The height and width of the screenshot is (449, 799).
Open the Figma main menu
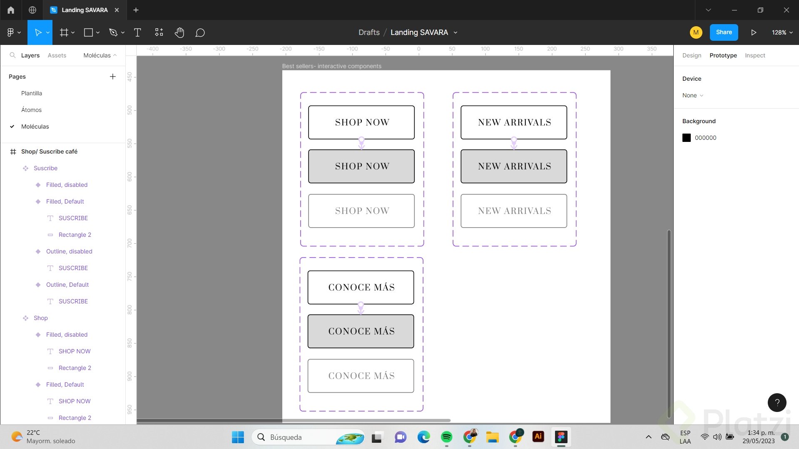(x=10, y=32)
